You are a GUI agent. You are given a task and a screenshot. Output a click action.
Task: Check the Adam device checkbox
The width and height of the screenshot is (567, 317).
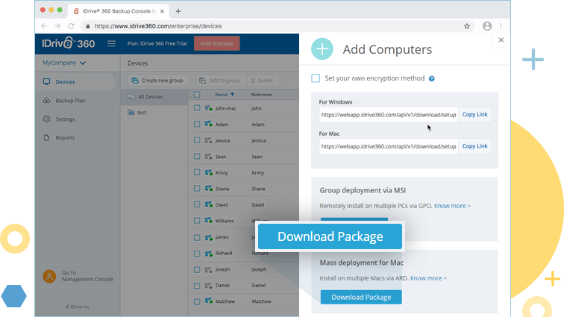[x=197, y=124]
